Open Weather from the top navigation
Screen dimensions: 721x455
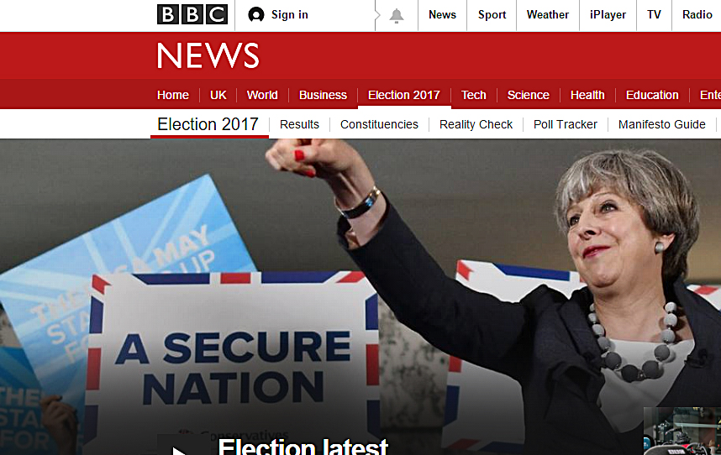pyautogui.click(x=548, y=15)
